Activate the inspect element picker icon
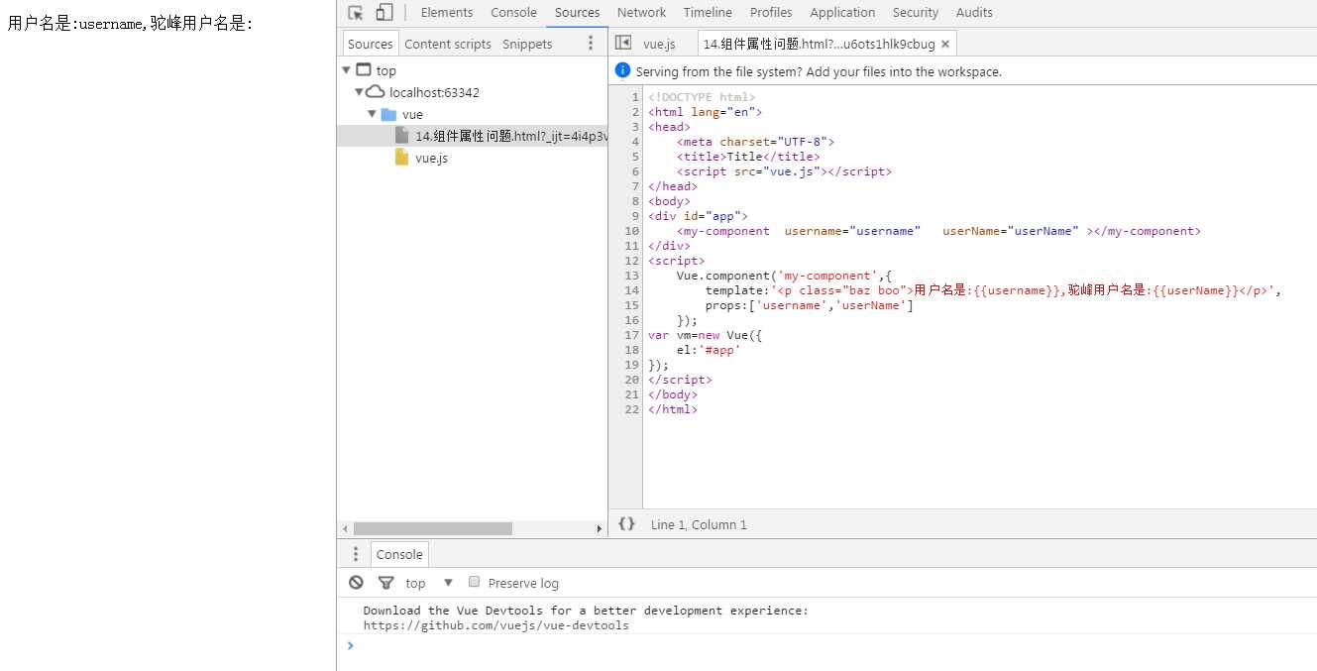 tap(356, 13)
